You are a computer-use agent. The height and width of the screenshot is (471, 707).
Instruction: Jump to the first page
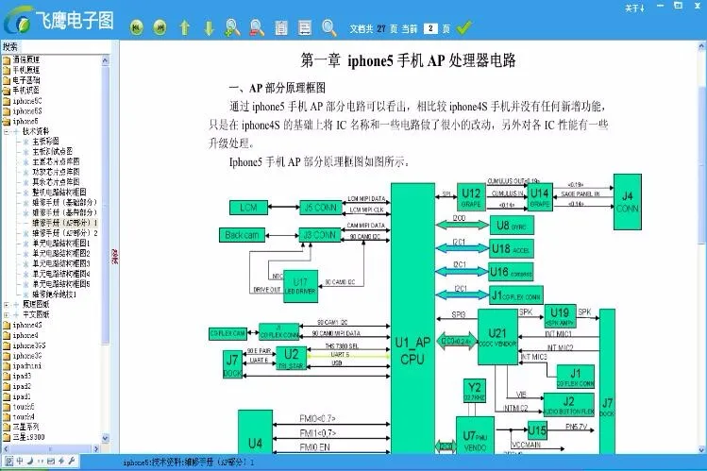[x=137, y=27]
